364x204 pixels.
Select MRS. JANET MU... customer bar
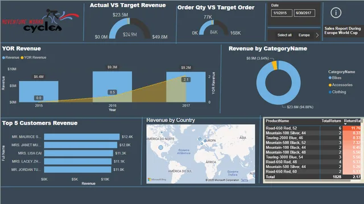point(81,145)
